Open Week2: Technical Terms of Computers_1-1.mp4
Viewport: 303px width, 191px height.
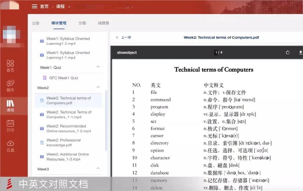tap(69, 115)
